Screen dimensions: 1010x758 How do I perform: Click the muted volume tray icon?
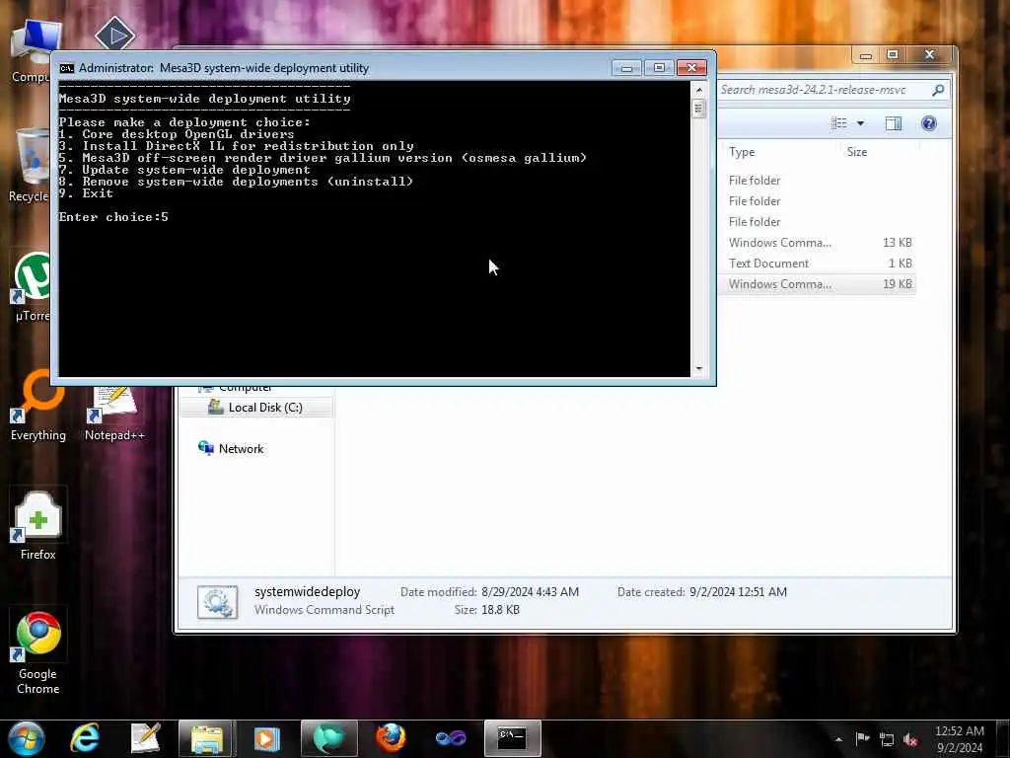tap(910, 739)
